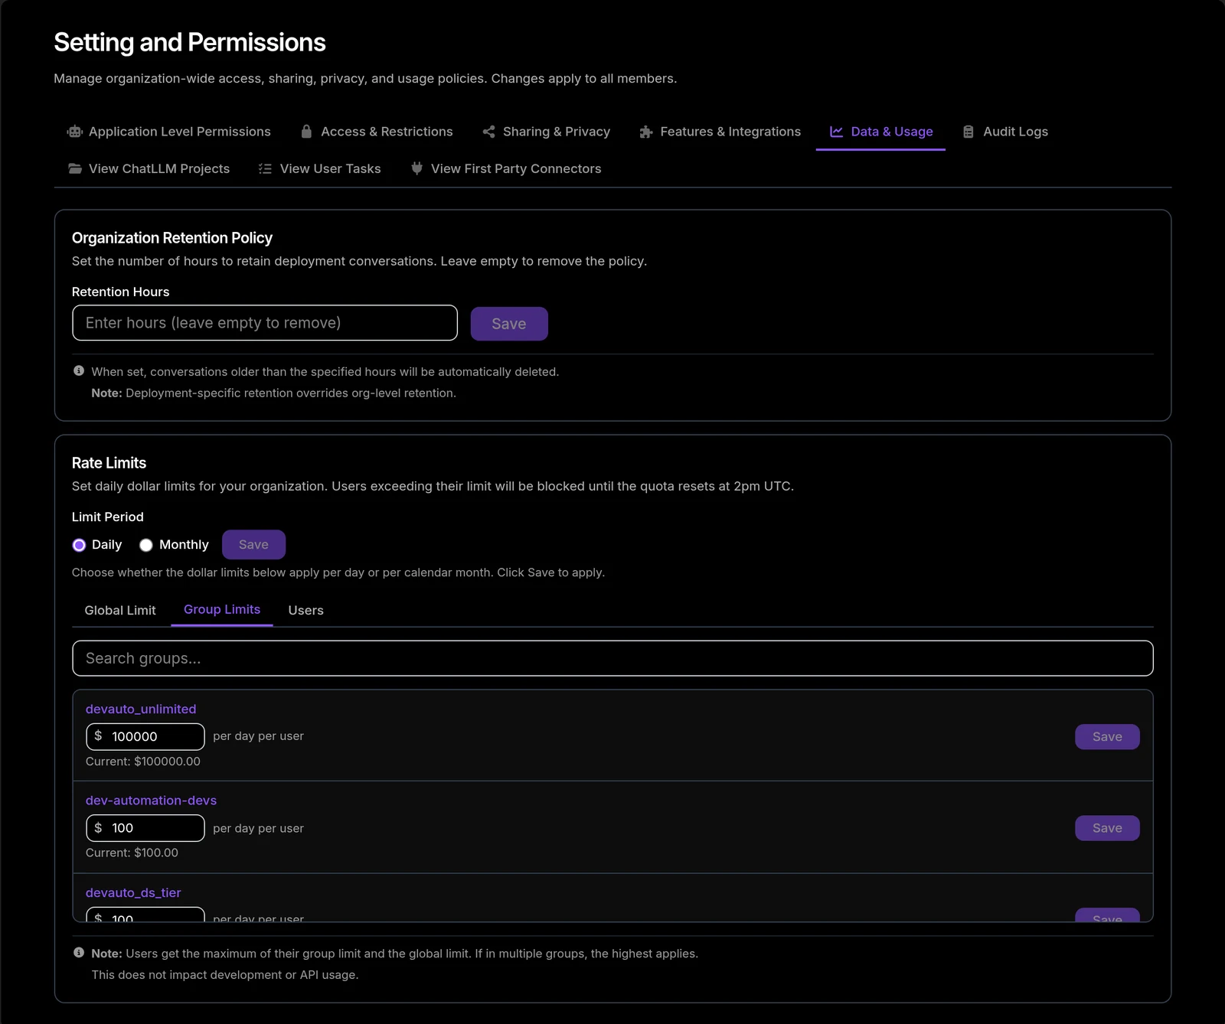Image resolution: width=1225 pixels, height=1024 pixels.
Task: Click the checklist icon beside View User Tasks
Action: tap(265, 168)
